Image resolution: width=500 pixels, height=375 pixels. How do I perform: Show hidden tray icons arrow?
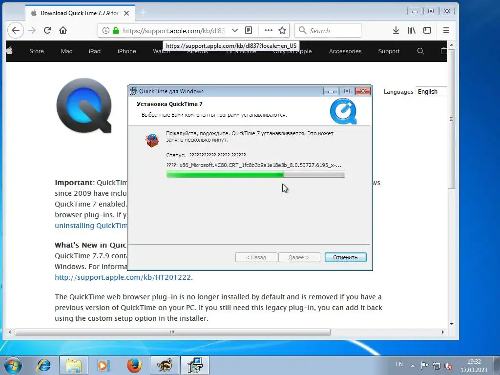coord(413,365)
